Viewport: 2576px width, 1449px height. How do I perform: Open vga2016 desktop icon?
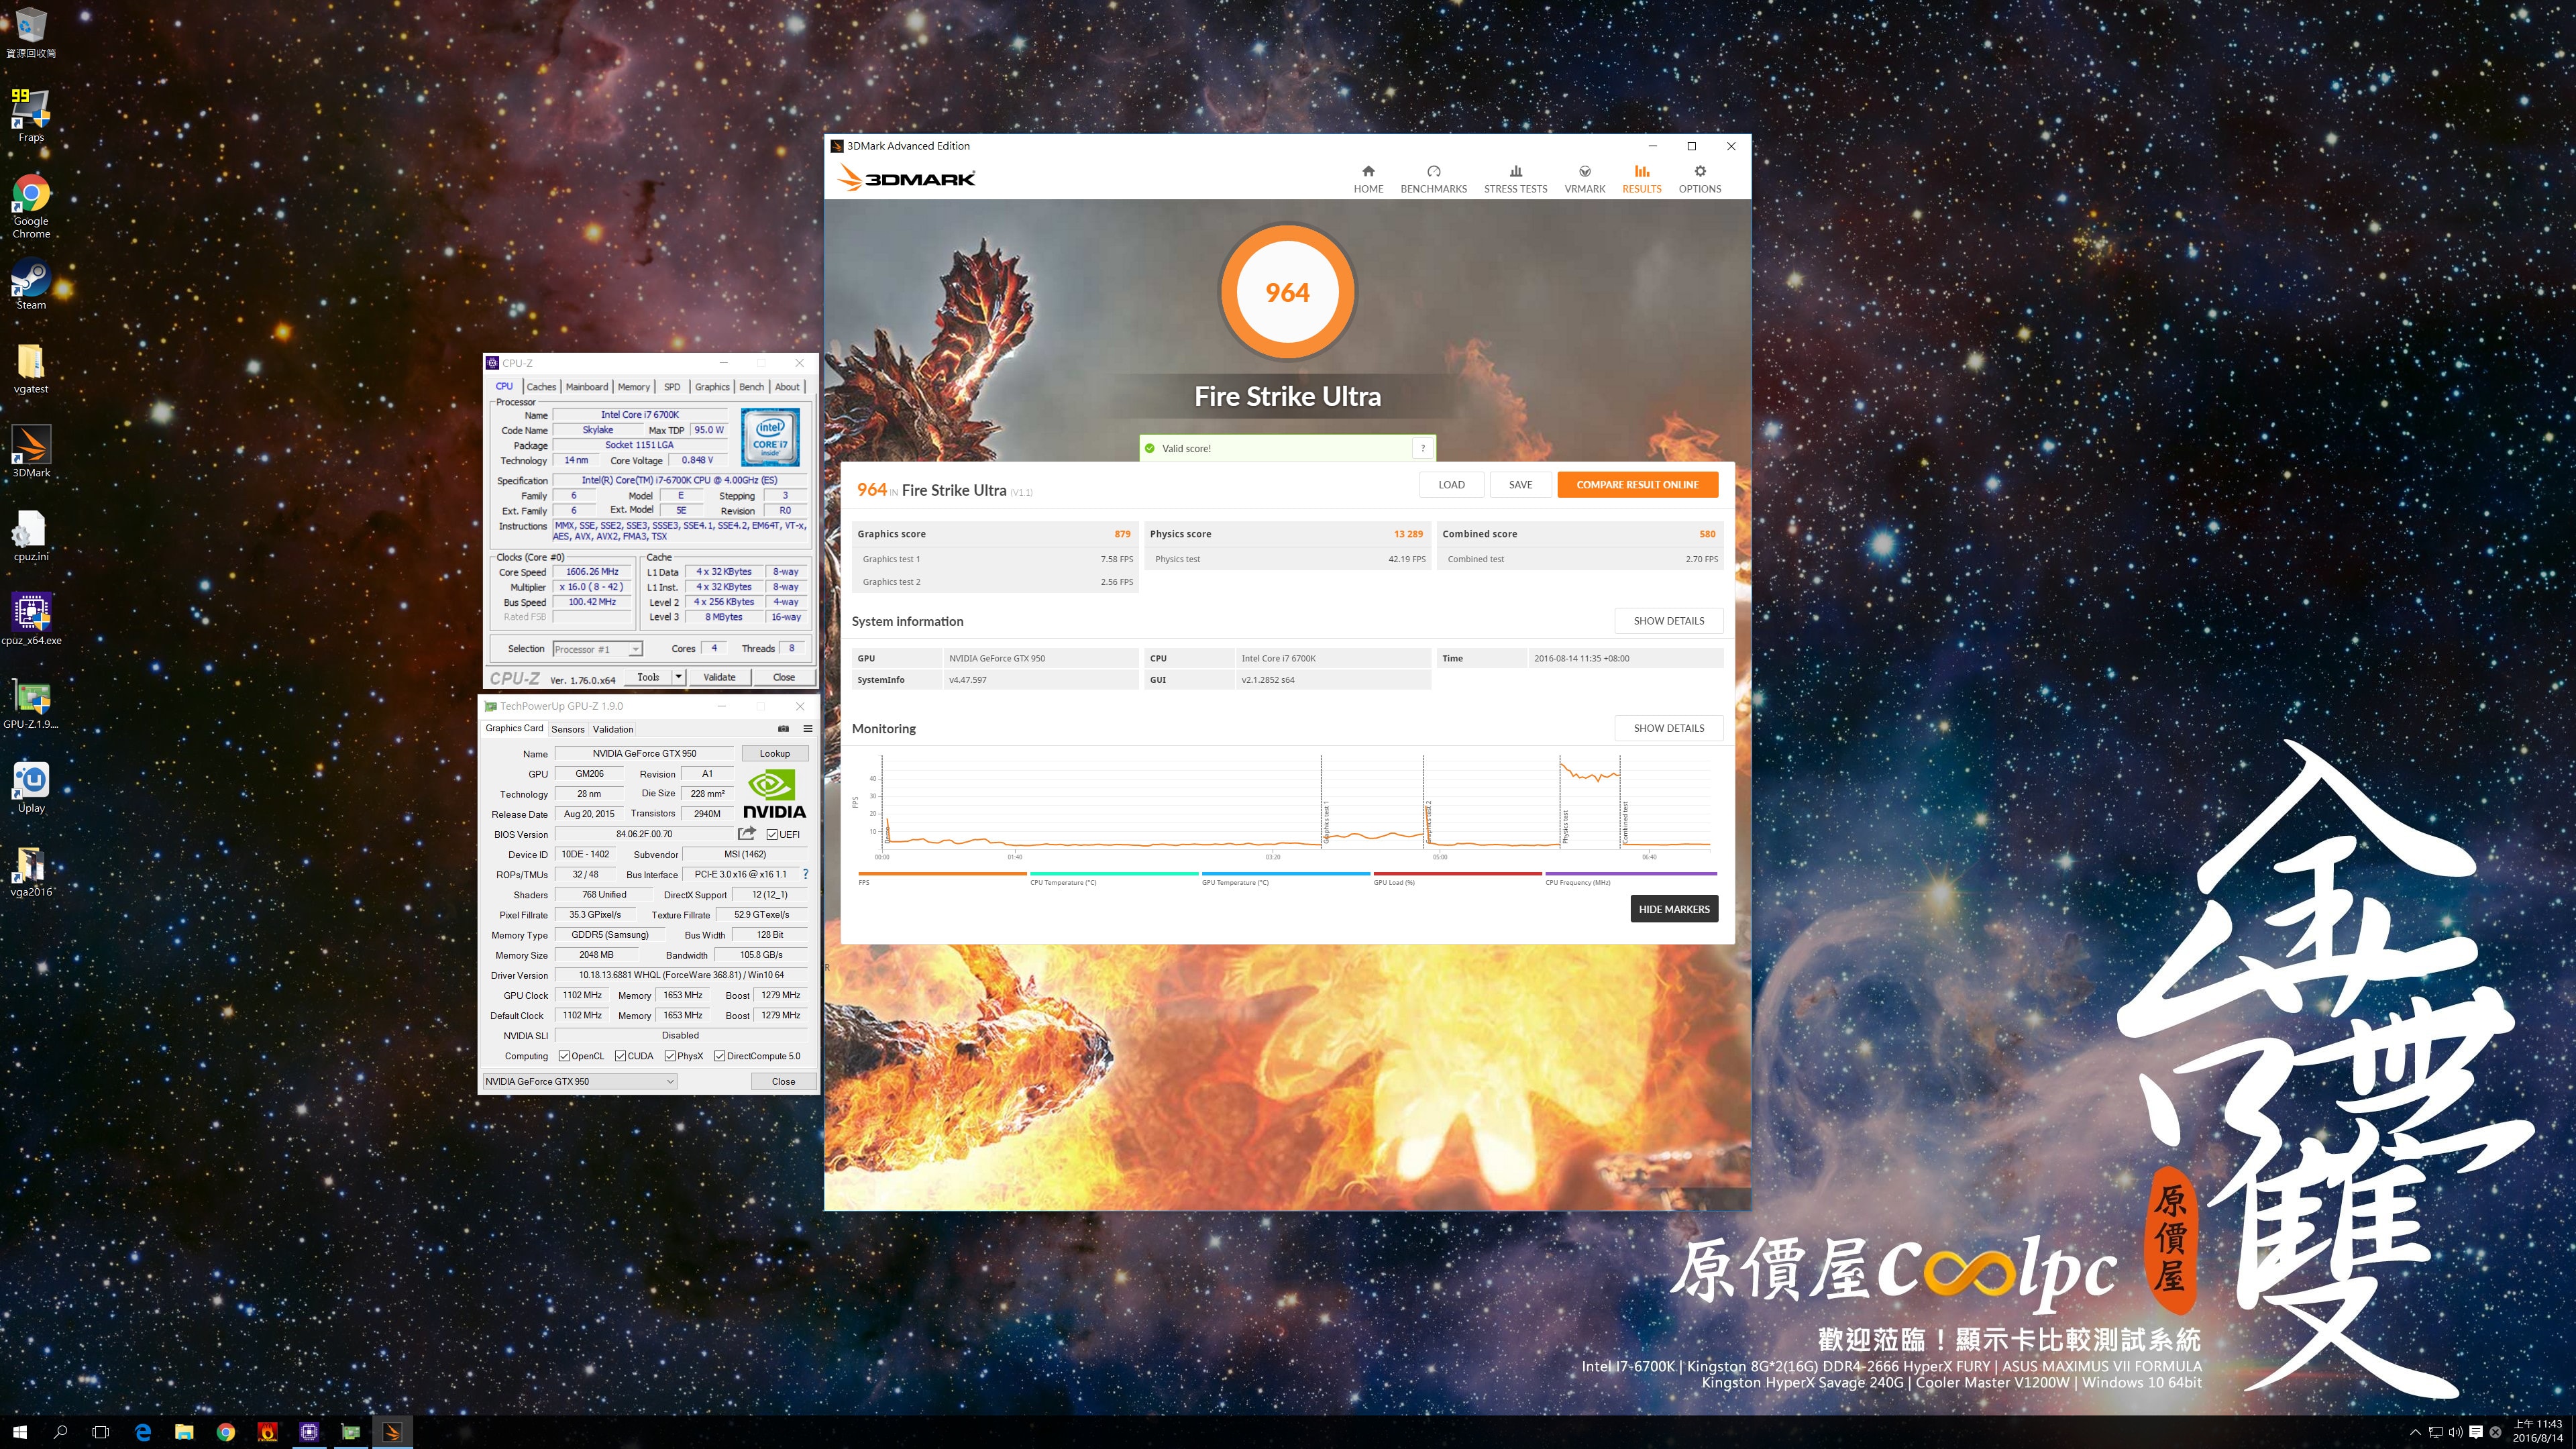(31, 872)
